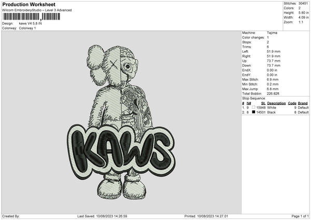Click the Machine value Tajima
The height and width of the screenshot is (220, 311).
click(x=272, y=33)
